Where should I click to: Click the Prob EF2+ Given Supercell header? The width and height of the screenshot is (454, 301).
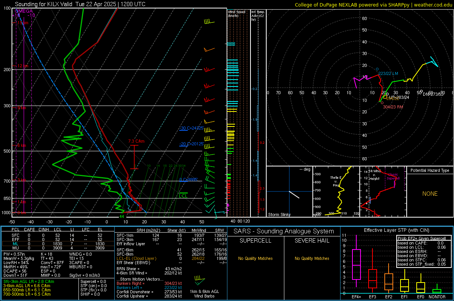(x=422, y=238)
